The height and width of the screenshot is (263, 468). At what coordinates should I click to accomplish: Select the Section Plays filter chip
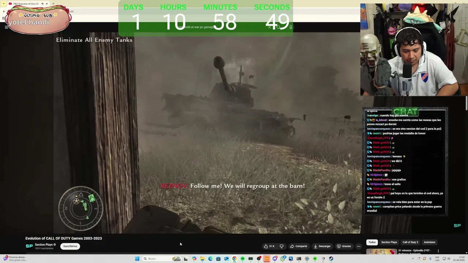click(389, 242)
